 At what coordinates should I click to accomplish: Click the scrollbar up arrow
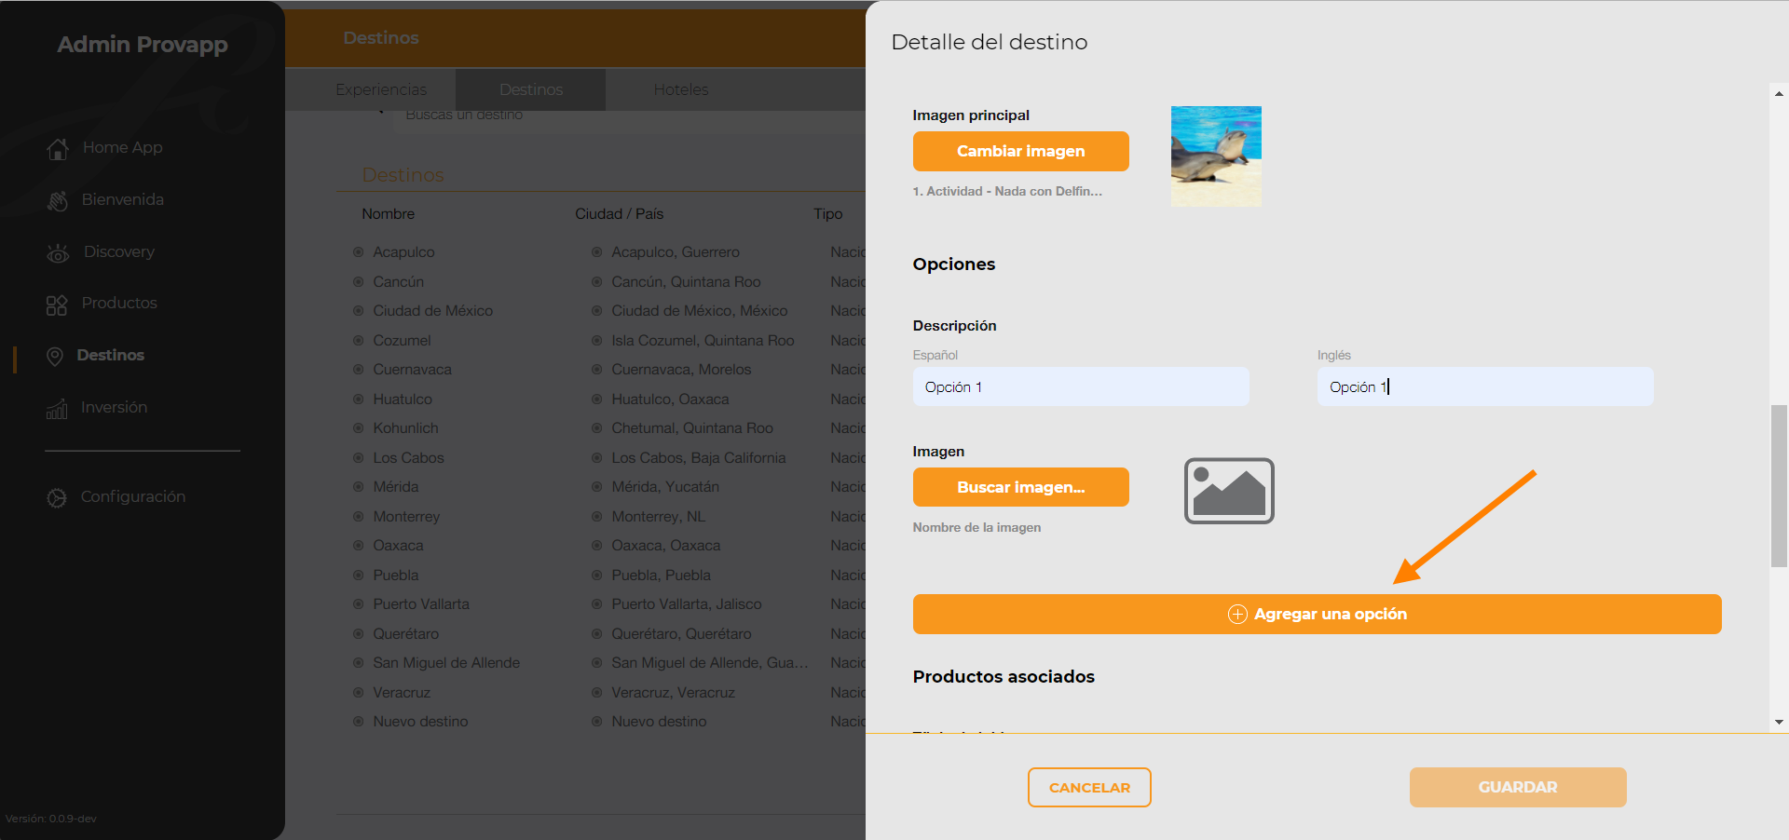pyautogui.click(x=1779, y=93)
